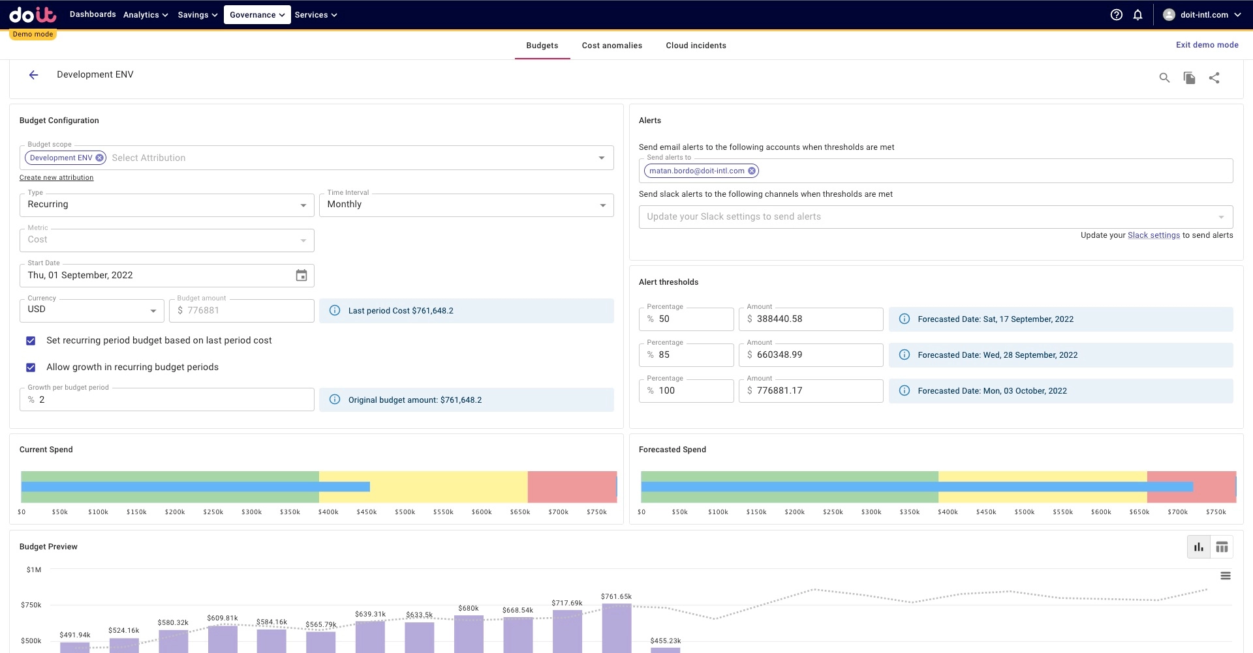Click the Send alerts to email field
This screenshot has width=1253, height=653.
tap(936, 171)
